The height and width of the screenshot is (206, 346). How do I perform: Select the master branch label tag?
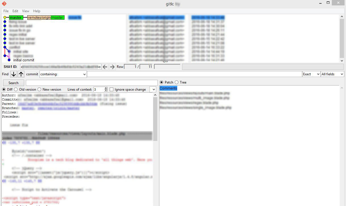point(16,18)
